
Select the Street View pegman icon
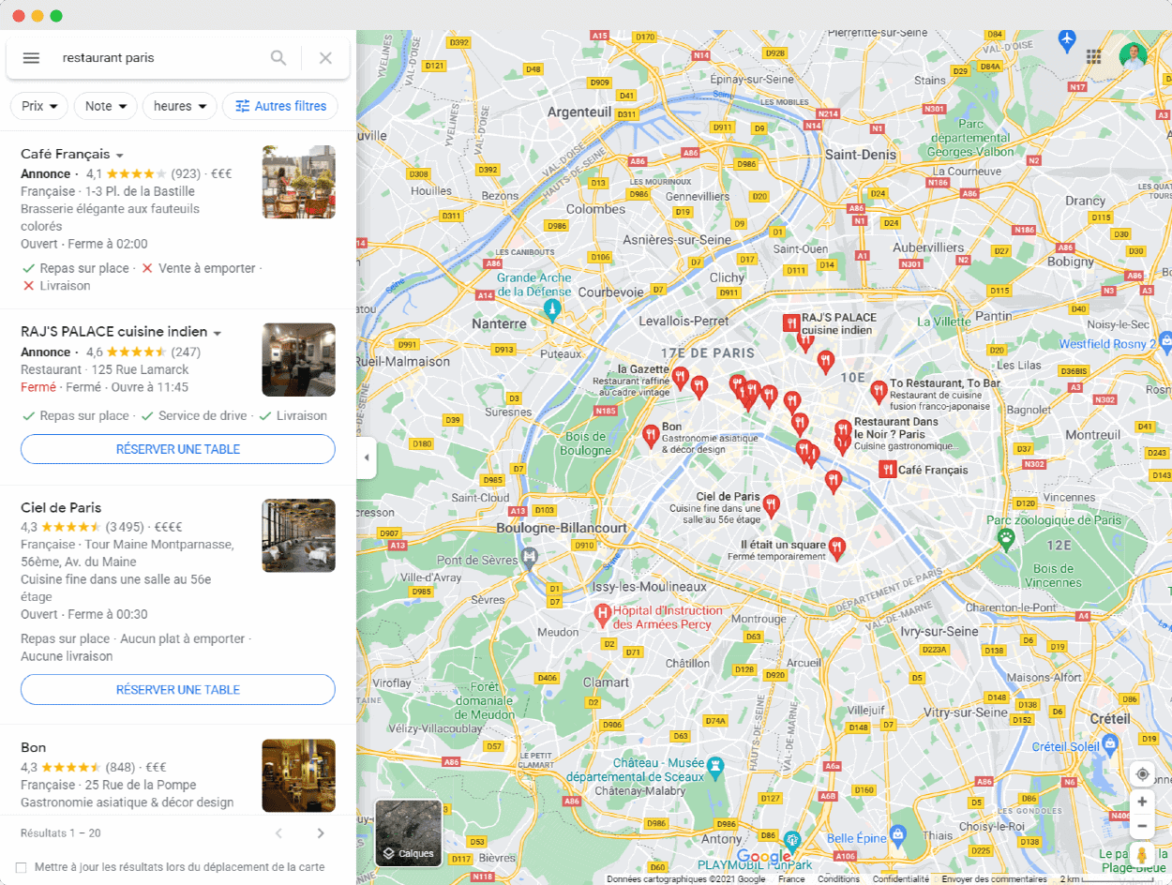[1142, 855]
